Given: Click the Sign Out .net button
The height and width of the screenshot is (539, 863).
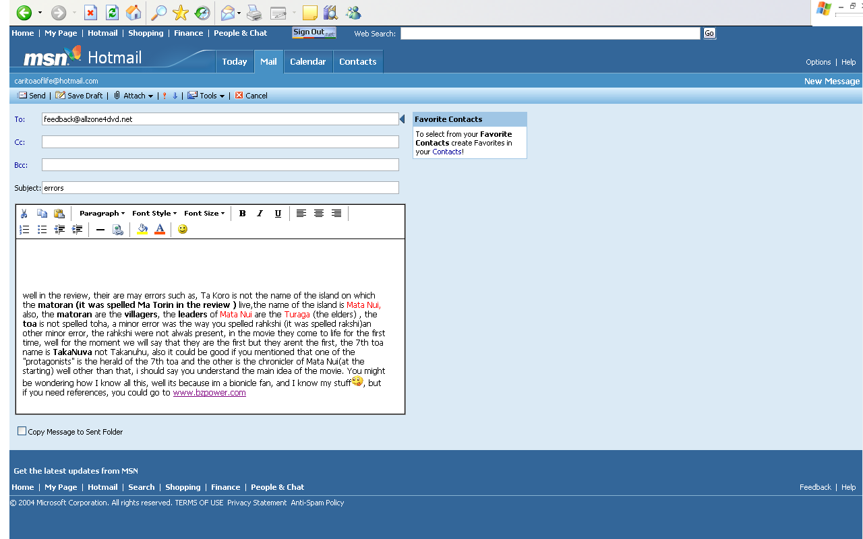Looking at the screenshot, I should pos(314,32).
